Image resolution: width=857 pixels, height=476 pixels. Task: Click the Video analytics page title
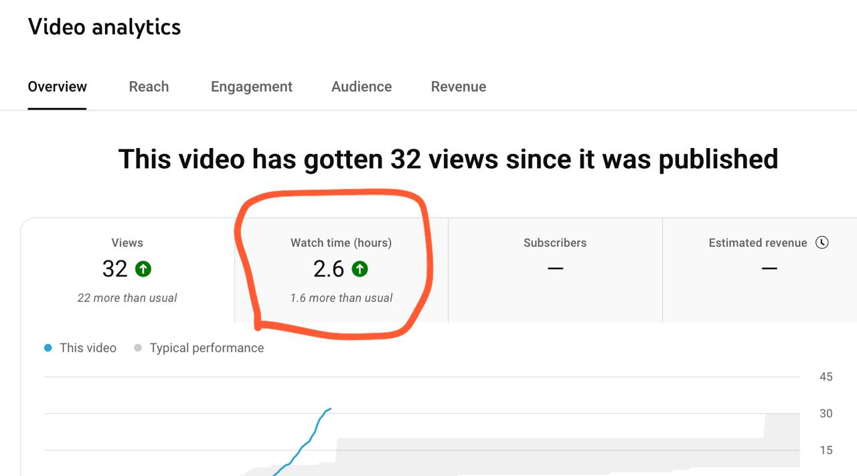104,27
